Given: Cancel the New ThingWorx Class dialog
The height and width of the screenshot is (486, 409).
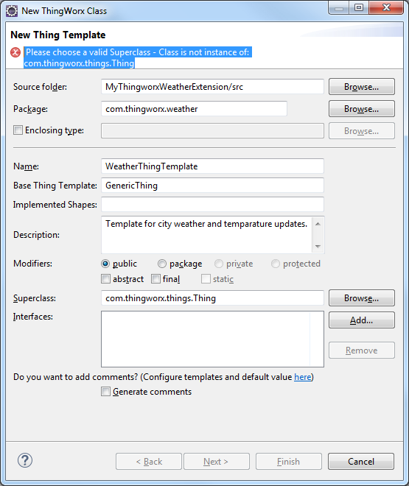Looking at the screenshot, I should 361,462.
